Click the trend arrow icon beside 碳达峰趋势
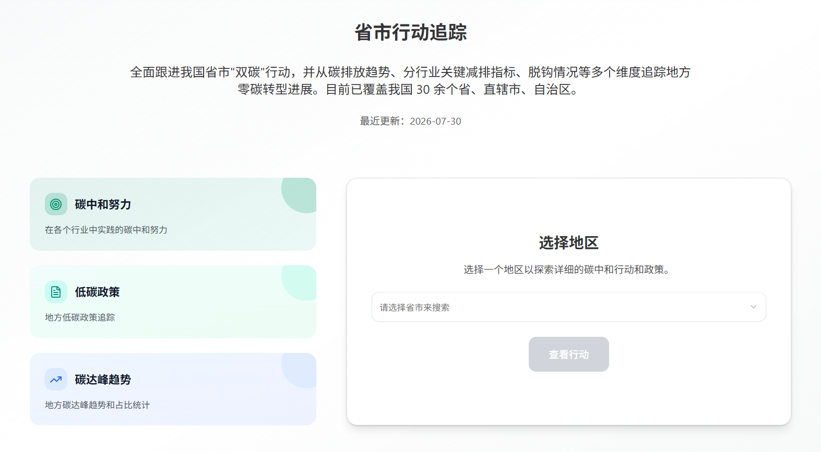The height and width of the screenshot is (452, 821). [x=56, y=380]
